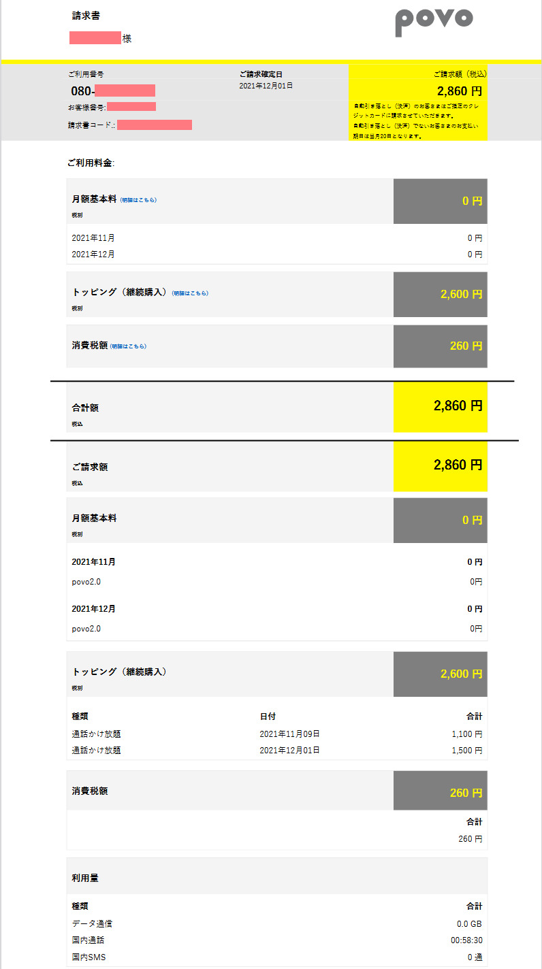Image resolution: width=542 pixels, height=969 pixels.
Task: Click the データ通信 usage value 0.0 GB
Action: pos(469,924)
